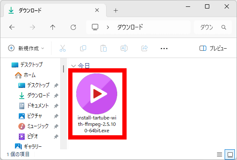
Task: Click pin icon next to ピクチャ
Action: 56,116
